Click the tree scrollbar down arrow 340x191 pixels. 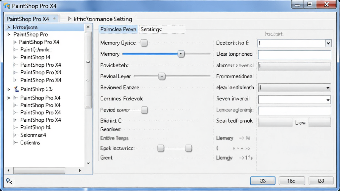[88, 163]
